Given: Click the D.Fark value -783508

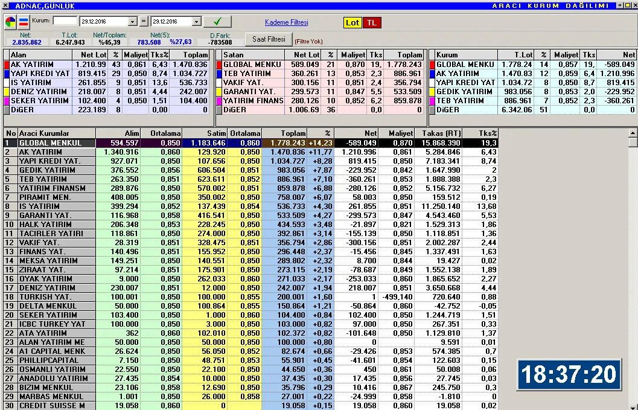Looking at the screenshot, I should point(220,42).
